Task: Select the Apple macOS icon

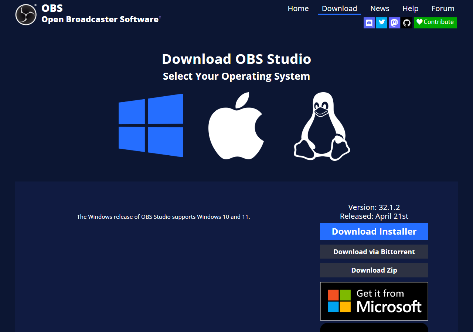Action: pyautogui.click(x=236, y=126)
